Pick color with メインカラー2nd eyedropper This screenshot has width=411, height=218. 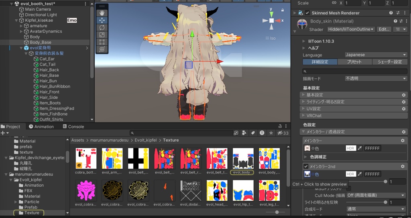point(360,174)
